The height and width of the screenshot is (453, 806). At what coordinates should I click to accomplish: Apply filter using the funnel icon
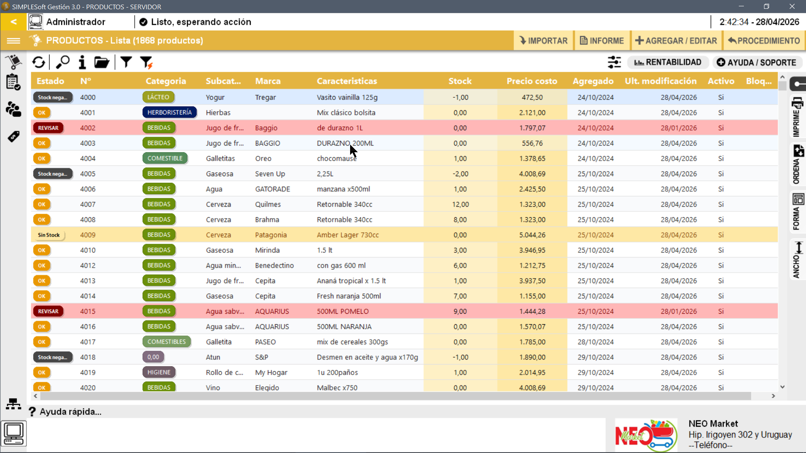[x=126, y=62]
